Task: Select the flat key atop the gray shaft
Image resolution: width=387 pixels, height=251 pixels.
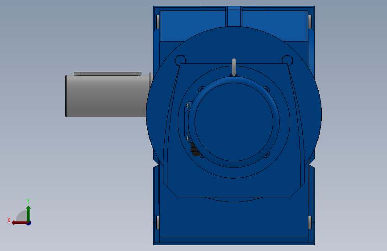Action: click(108, 74)
